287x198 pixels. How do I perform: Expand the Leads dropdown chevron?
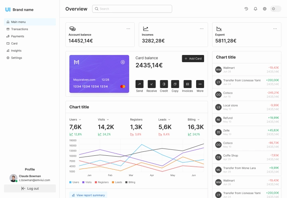click(169, 120)
